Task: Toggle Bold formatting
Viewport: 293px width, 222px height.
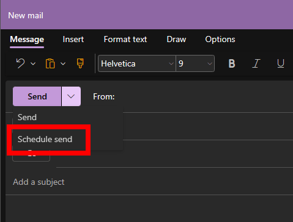Action: coord(232,63)
